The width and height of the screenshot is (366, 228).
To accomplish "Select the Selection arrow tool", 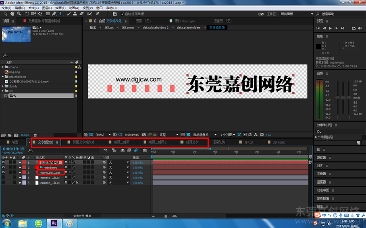I will click(x=6, y=14).
